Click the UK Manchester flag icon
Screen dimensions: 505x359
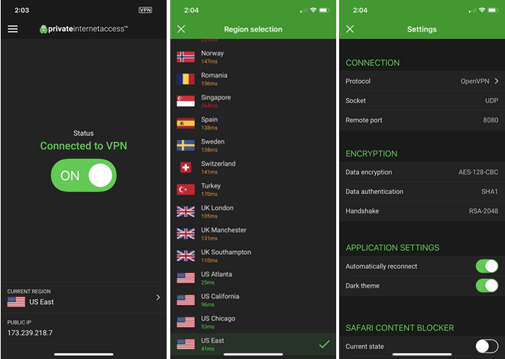point(186,234)
